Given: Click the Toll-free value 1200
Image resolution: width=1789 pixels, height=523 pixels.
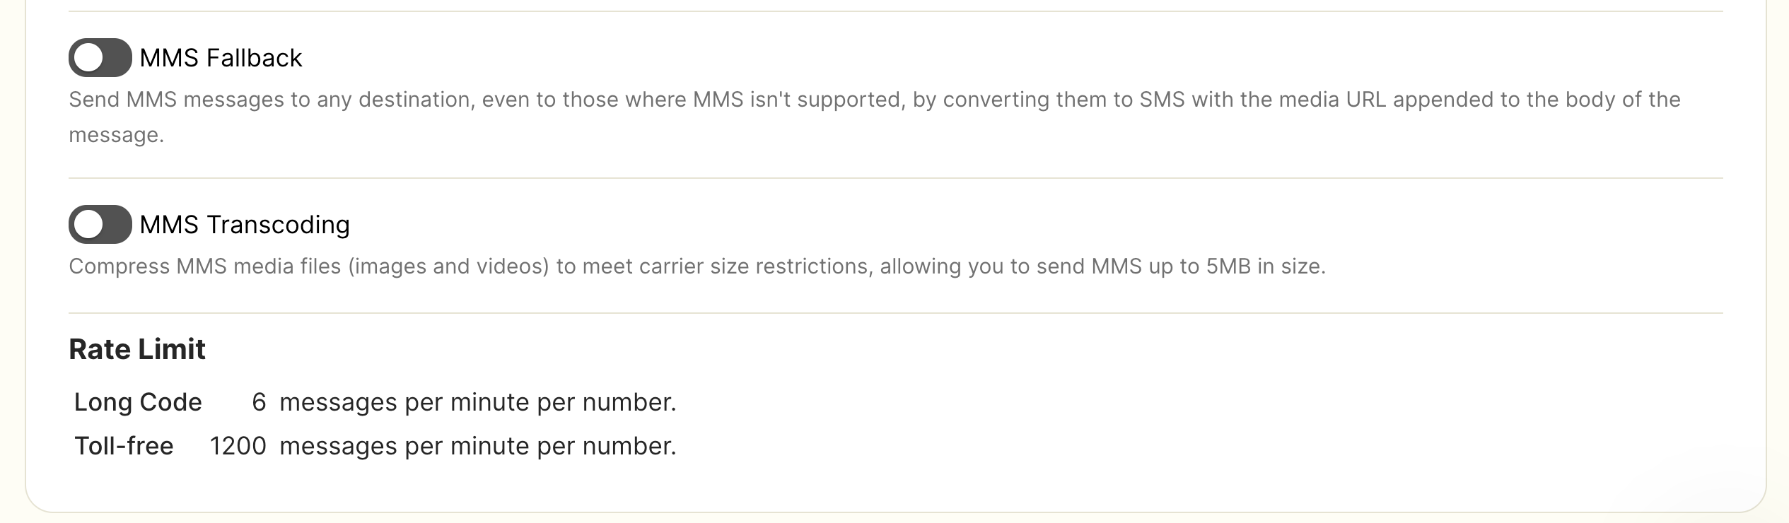Looking at the screenshot, I should click(x=238, y=446).
